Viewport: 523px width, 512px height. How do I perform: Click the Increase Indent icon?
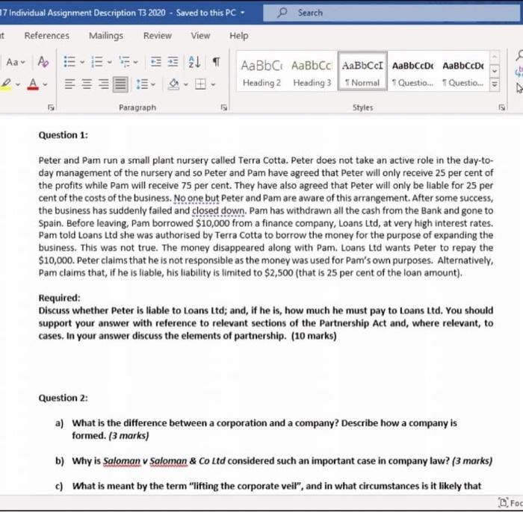tap(173, 62)
